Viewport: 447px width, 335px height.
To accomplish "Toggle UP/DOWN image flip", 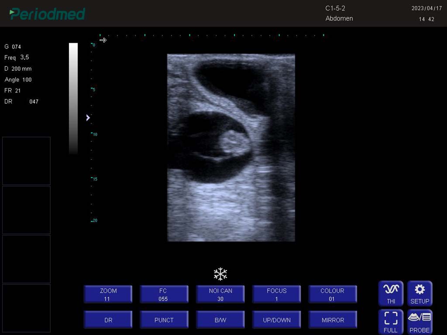I will 276,320.
